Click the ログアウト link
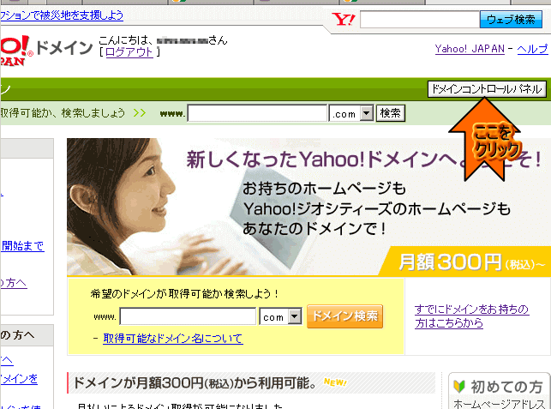This screenshot has width=551, height=409. coord(129,52)
